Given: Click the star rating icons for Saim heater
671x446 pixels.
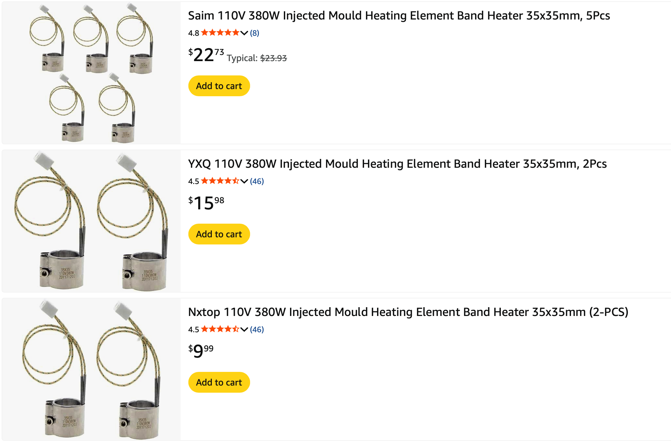Looking at the screenshot, I should (220, 33).
